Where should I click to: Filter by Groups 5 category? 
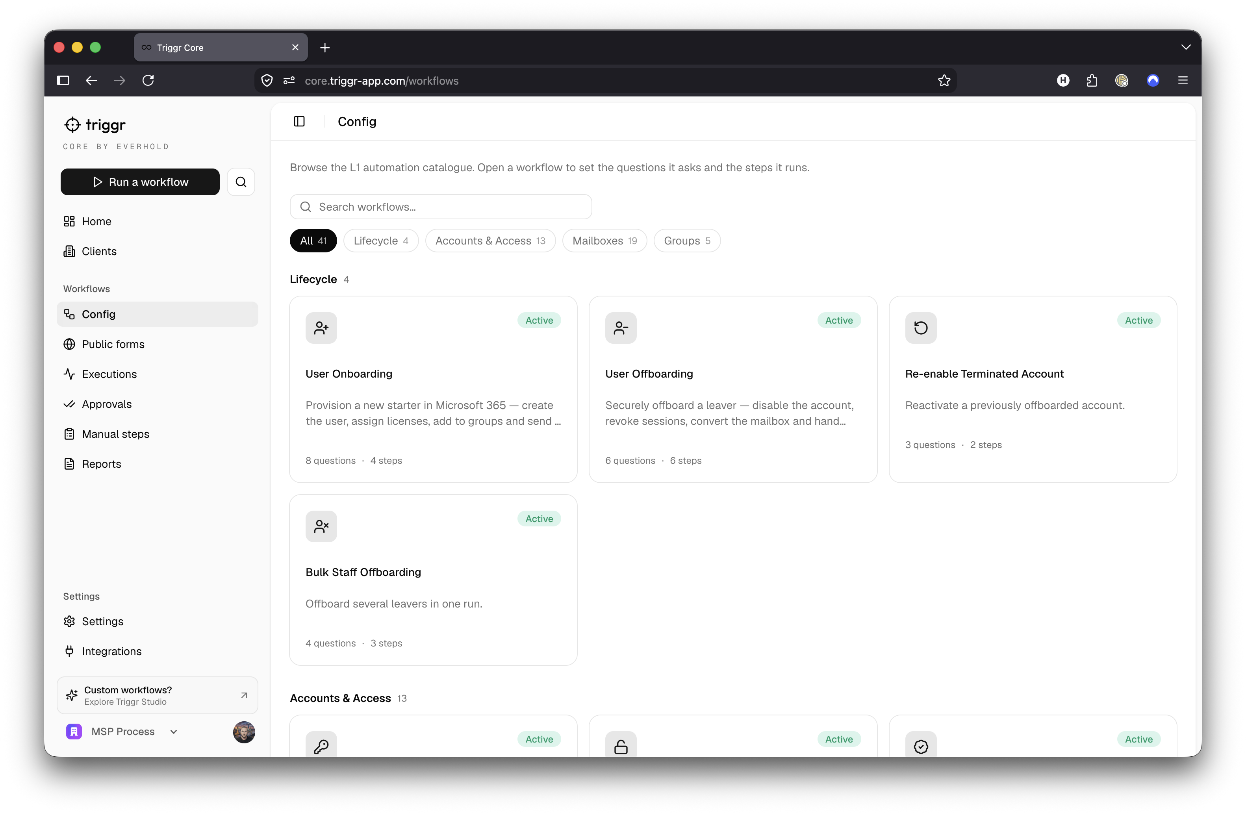687,241
